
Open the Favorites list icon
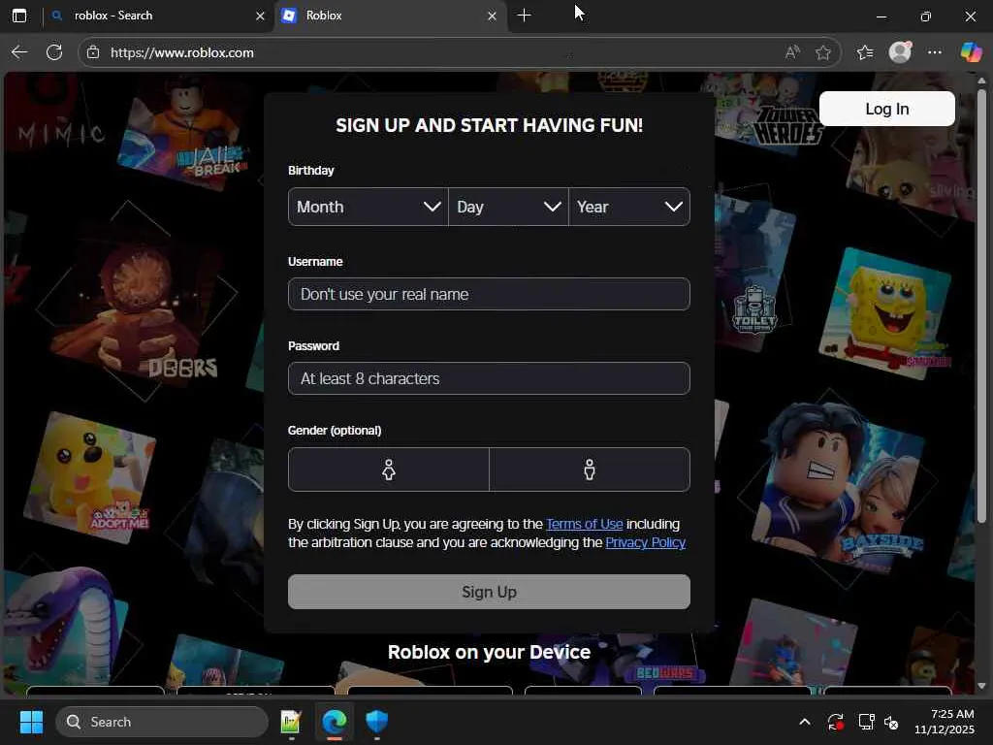click(864, 52)
